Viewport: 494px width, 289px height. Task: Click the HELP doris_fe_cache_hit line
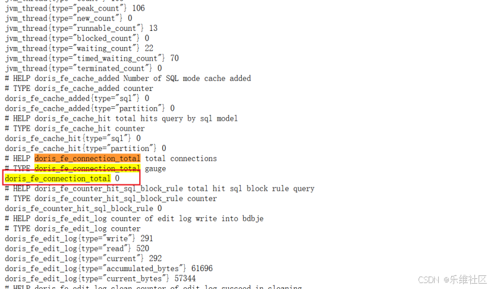121,118
